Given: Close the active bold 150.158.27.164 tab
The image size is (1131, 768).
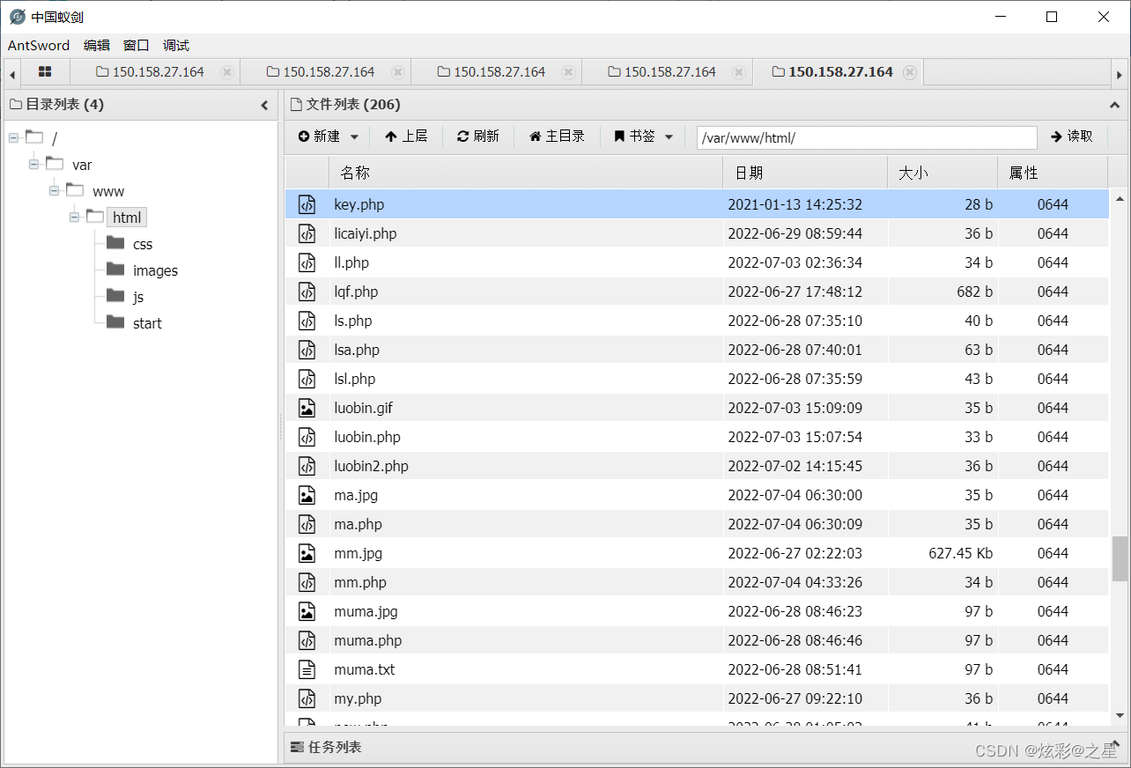Looking at the screenshot, I should (x=910, y=72).
